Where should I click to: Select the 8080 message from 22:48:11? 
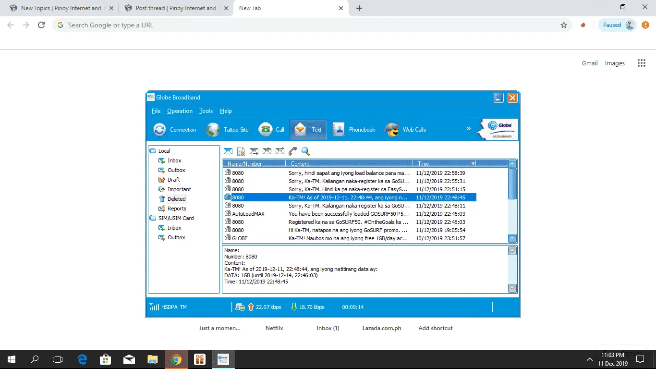[x=350, y=206]
